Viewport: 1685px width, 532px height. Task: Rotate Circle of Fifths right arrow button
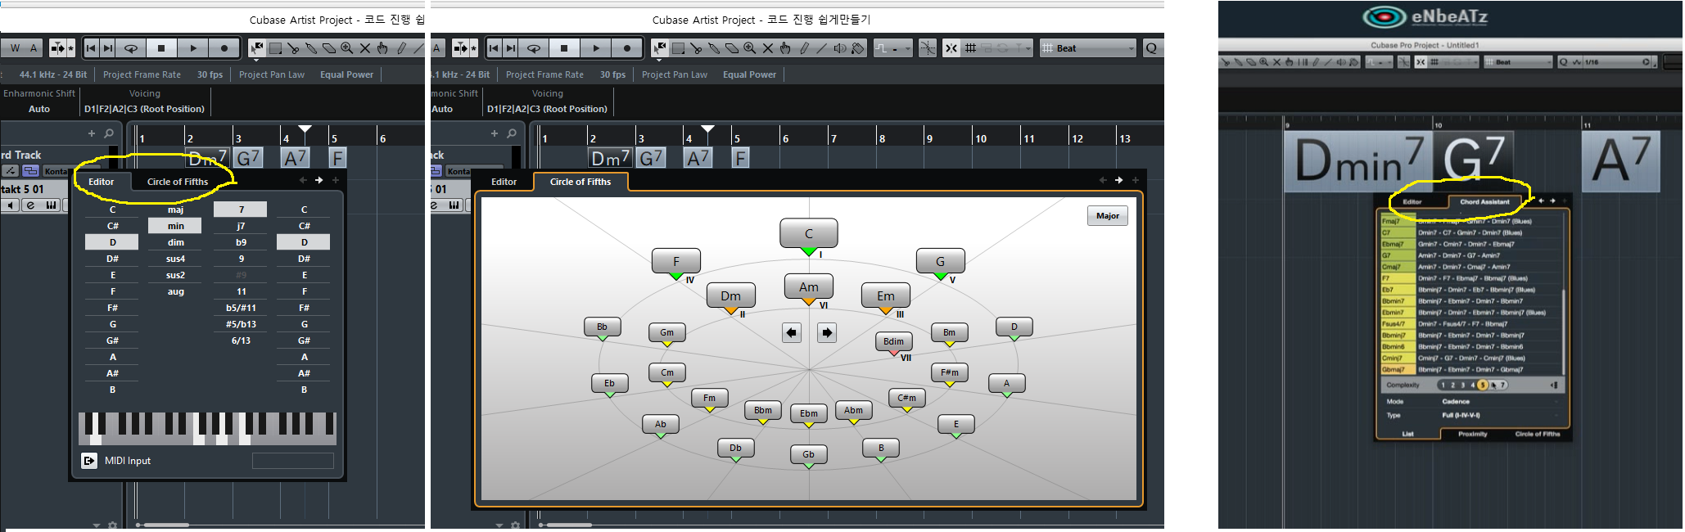827,332
